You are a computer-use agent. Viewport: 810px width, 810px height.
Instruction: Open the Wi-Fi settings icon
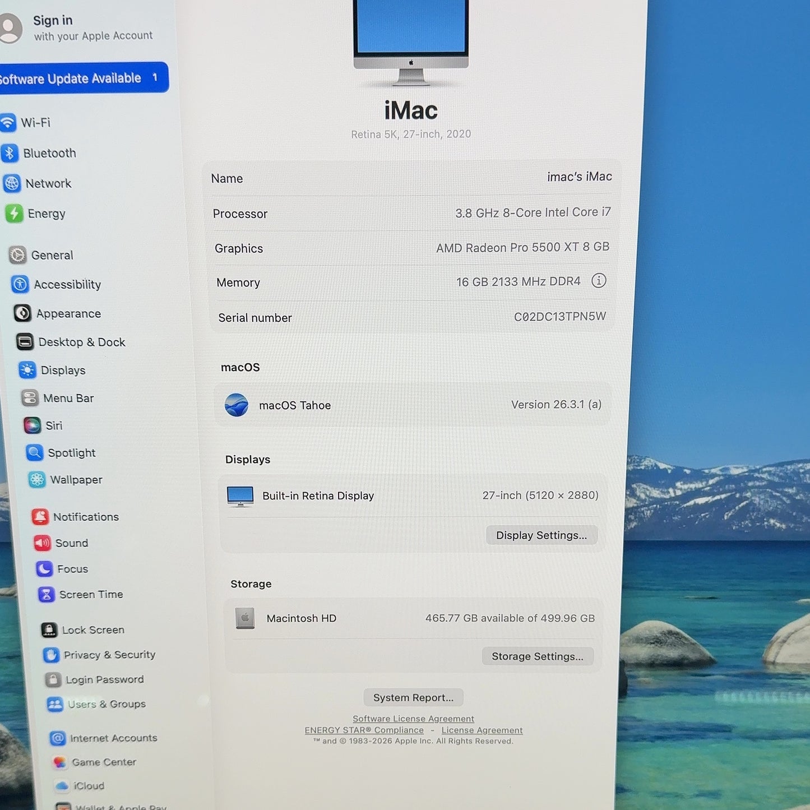pyautogui.click(x=8, y=122)
